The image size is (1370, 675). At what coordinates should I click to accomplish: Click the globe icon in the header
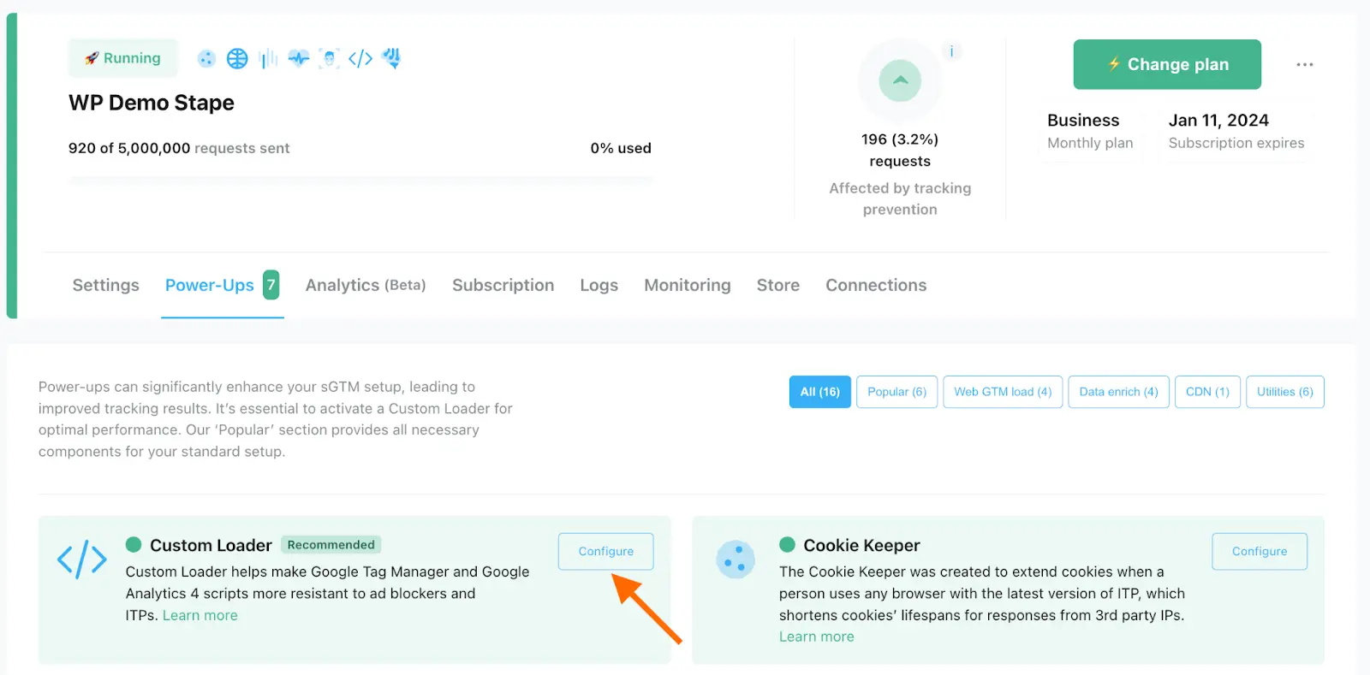(237, 58)
